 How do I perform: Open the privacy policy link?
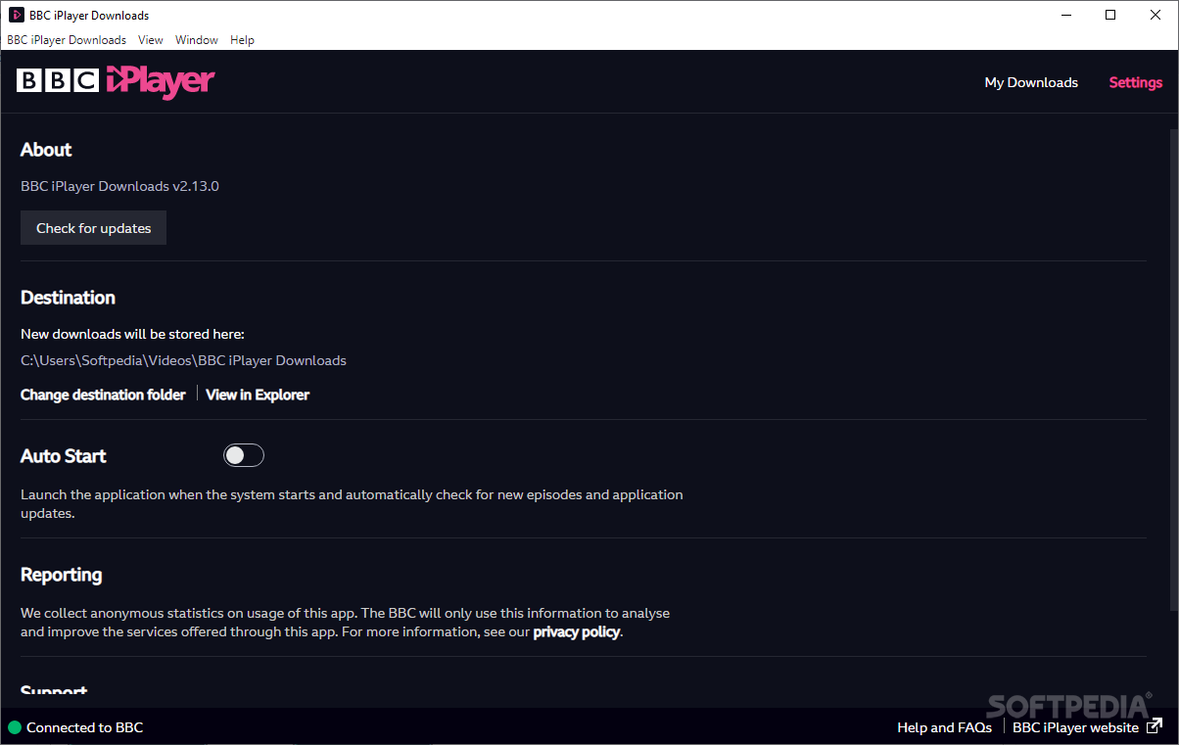[x=577, y=632]
